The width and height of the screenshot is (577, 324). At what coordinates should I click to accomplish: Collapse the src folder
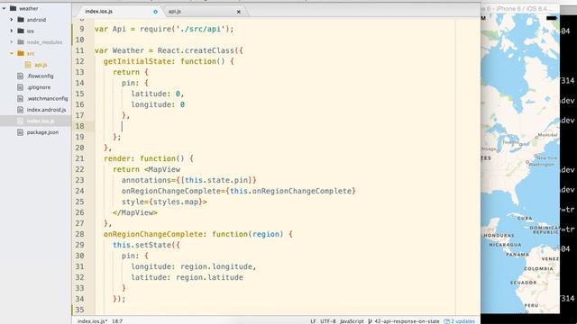tap(12, 53)
